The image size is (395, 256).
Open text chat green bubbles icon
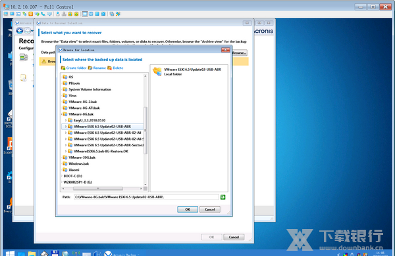[37, 14]
